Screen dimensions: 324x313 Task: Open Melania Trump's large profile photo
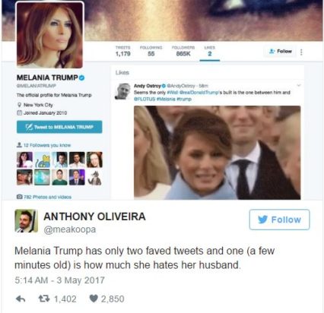click(x=50, y=35)
